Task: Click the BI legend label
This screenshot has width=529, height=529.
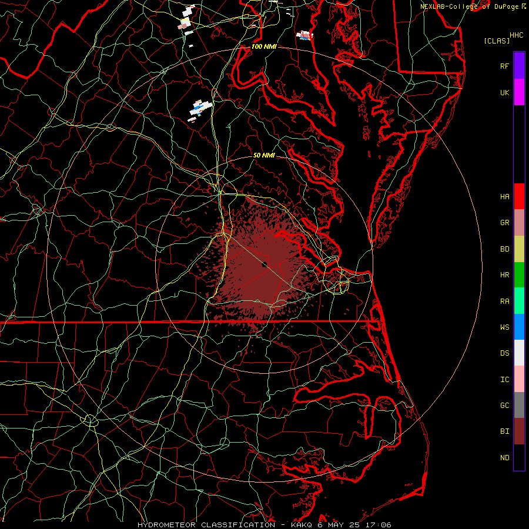Action: click(x=504, y=431)
